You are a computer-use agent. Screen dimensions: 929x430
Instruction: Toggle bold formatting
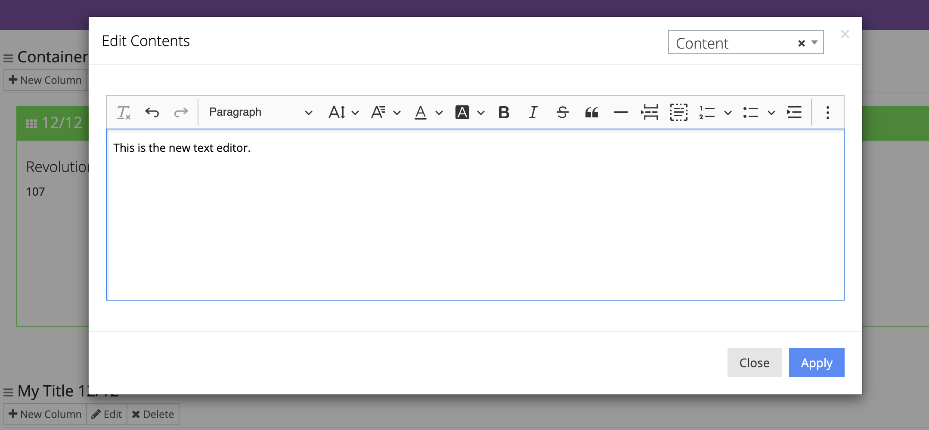coord(504,113)
